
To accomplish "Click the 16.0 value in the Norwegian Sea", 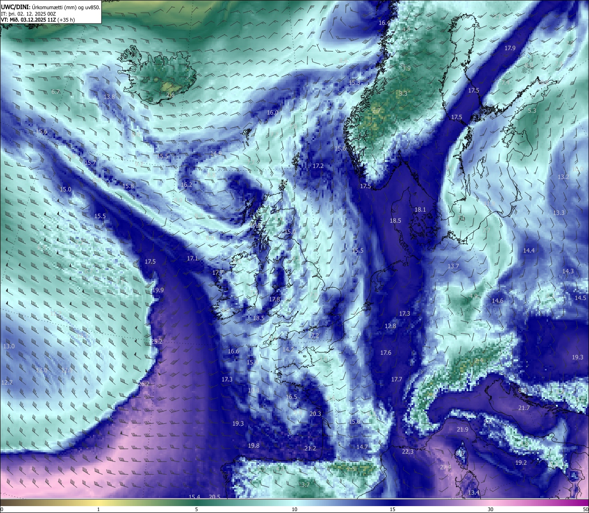I will [x=273, y=113].
